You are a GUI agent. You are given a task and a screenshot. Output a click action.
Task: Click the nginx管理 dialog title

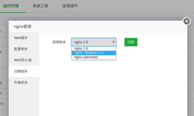tap(23, 26)
